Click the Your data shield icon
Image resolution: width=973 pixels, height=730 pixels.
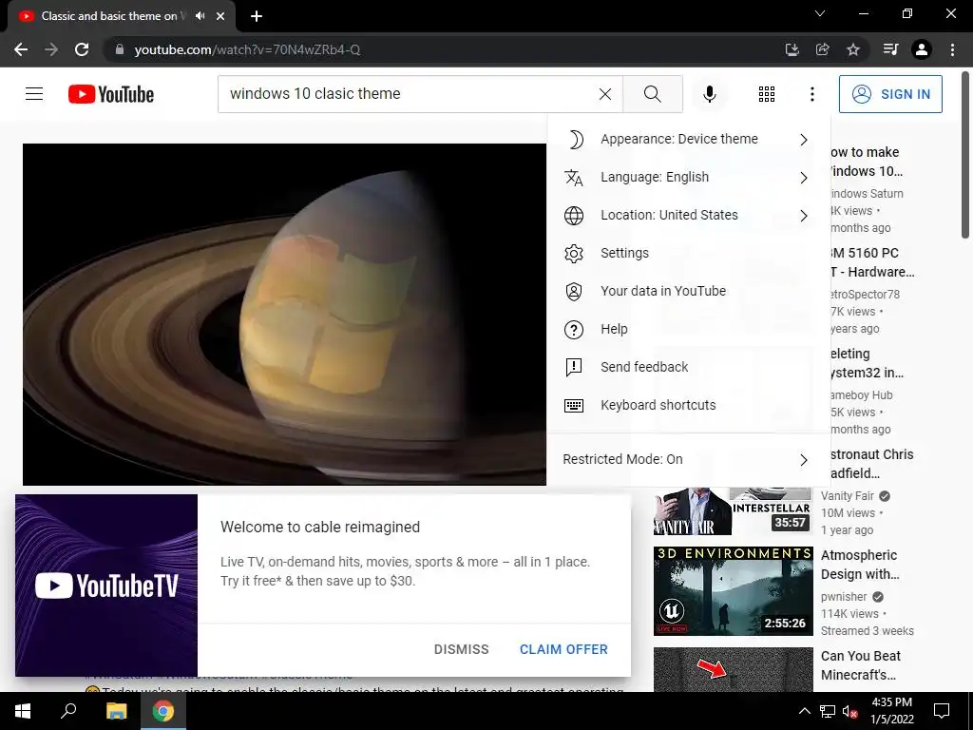[x=574, y=291]
